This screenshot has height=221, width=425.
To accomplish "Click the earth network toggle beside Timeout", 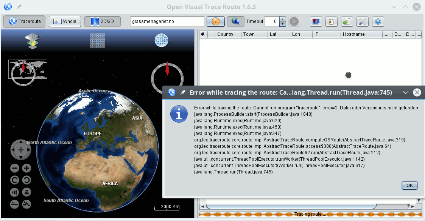I will 235,21.
